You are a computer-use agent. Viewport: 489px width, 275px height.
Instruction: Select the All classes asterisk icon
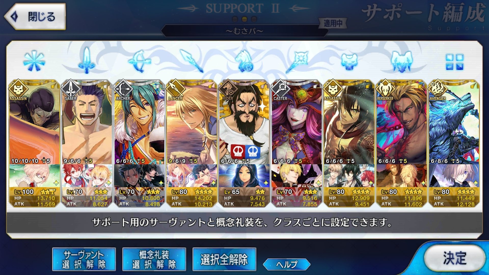tap(34, 61)
